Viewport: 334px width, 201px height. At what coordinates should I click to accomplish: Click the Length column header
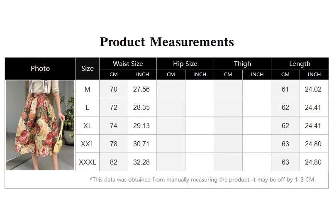click(x=300, y=63)
